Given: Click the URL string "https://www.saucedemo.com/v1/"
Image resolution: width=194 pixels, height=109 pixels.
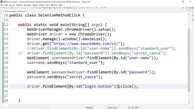Looking at the screenshot, I should pos(86,44).
